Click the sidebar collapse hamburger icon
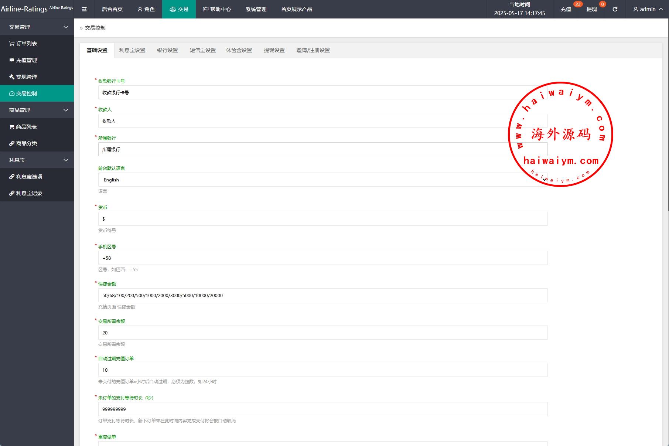Image resolution: width=669 pixels, height=446 pixels. tap(84, 9)
